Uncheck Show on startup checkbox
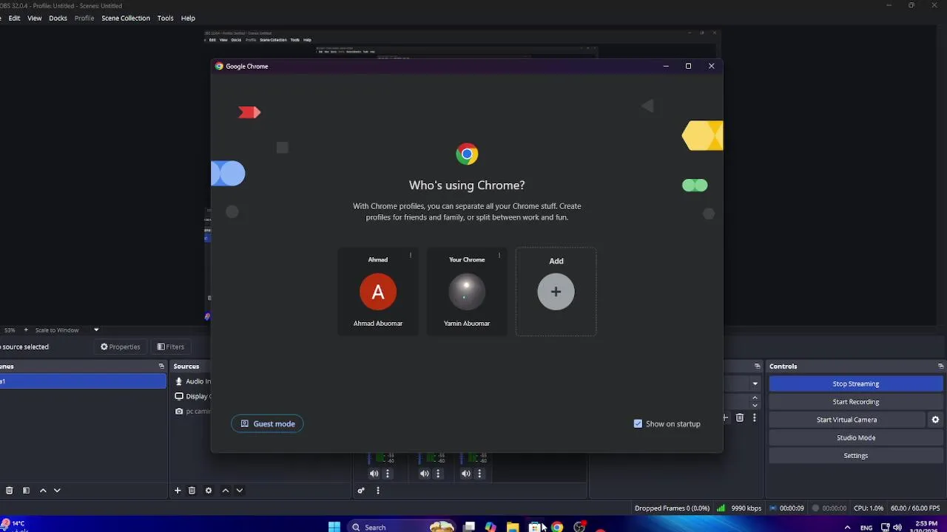 click(x=638, y=424)
